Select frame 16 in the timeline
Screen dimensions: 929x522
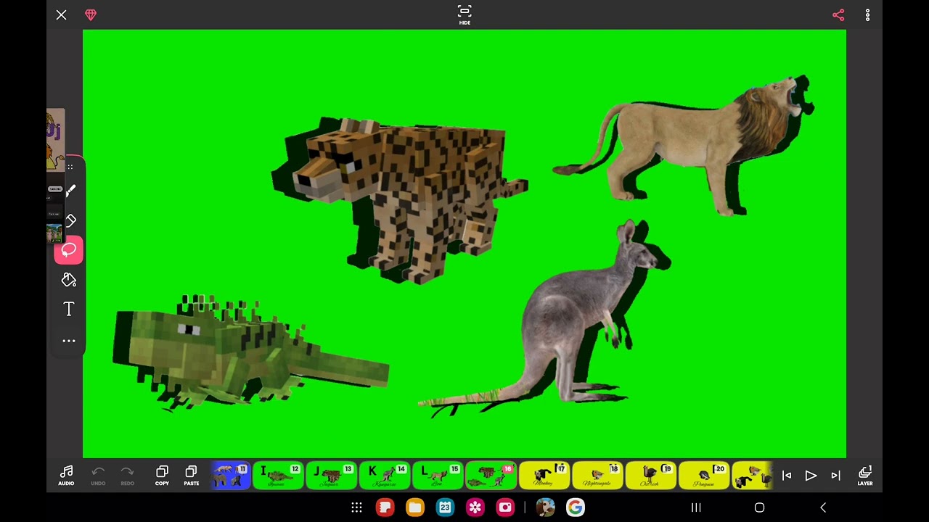491,476
